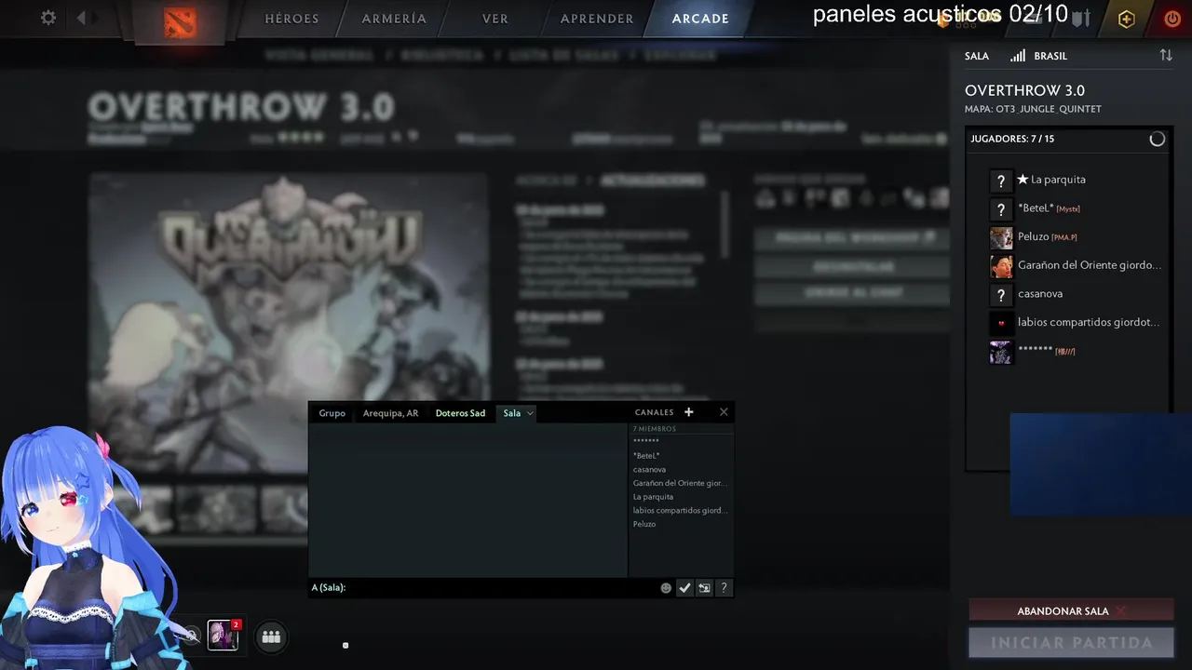Click the Overthrow preview image

click(x=289, y=324)
